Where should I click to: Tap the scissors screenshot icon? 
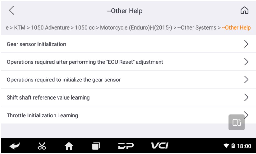click(x=41, y=146)
